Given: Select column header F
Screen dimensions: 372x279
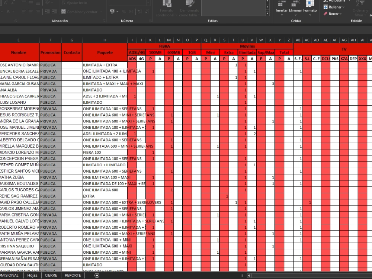Looking at the screenshot, I should pyautogui.click(x=50, y=40).
